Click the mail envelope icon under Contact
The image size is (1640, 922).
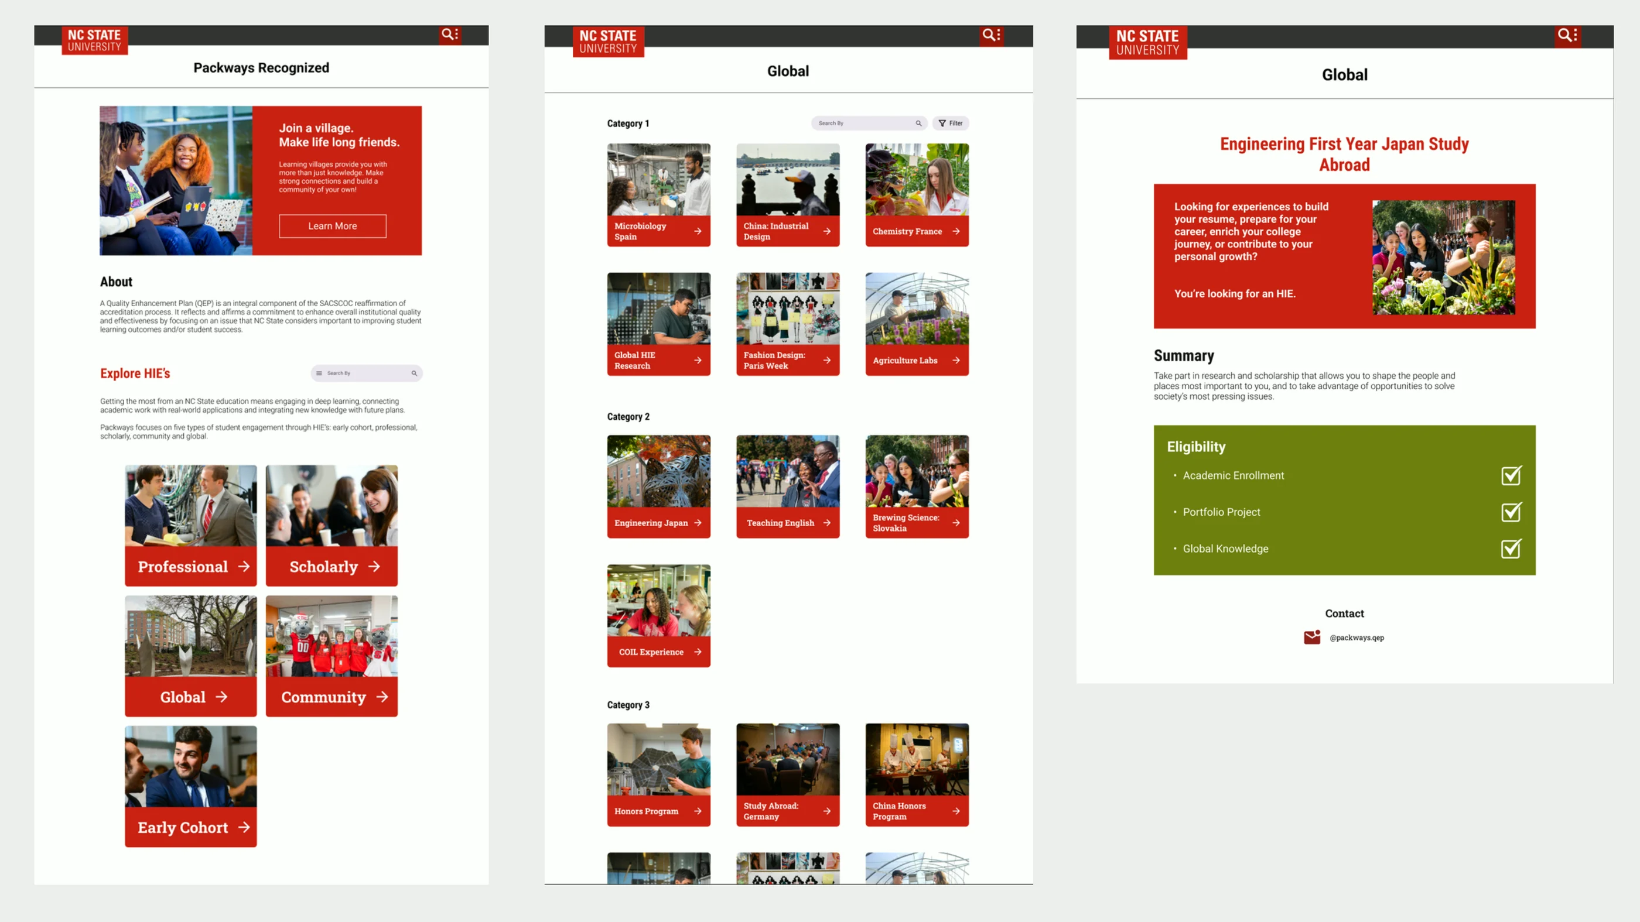(1311, 637)
